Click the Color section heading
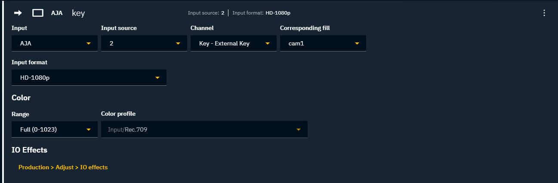This screenshot has height=183, width=558. click(x=21, y=98)
